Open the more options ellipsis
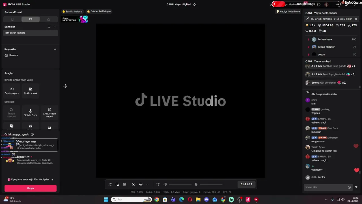The width and height of the screenshot is (362, 204). point(148,184)
